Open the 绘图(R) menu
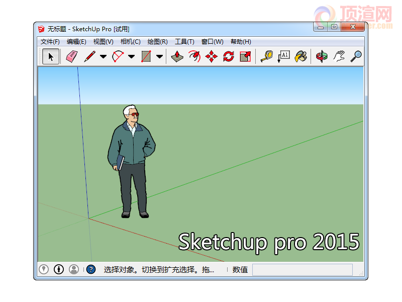The height and width of the screenshot is (302, 402). (158, 42)
